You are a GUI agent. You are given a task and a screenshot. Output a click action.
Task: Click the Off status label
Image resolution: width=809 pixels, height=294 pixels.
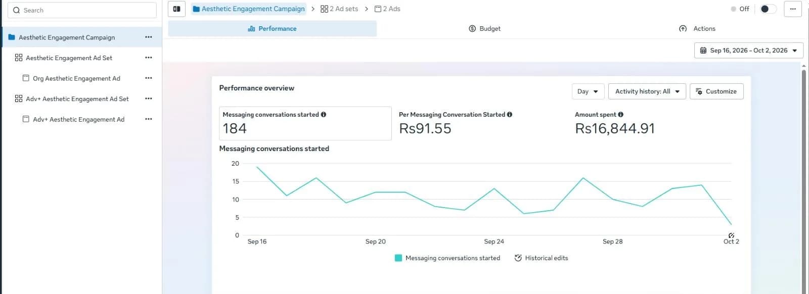click(744, 9)
